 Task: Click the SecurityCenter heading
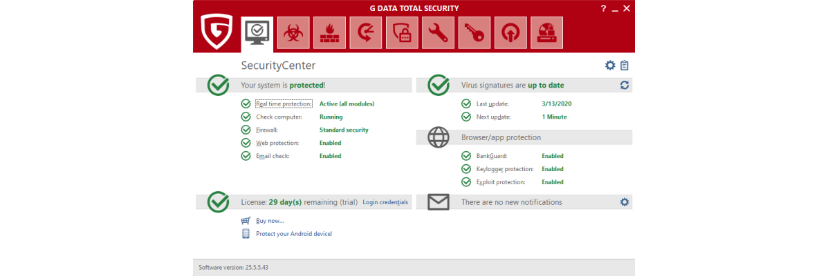[278, 66]
